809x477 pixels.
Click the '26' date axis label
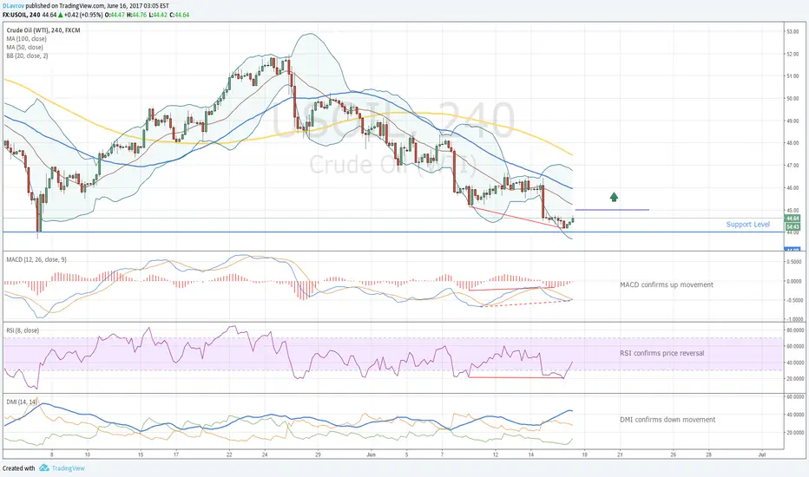point(673,454)
